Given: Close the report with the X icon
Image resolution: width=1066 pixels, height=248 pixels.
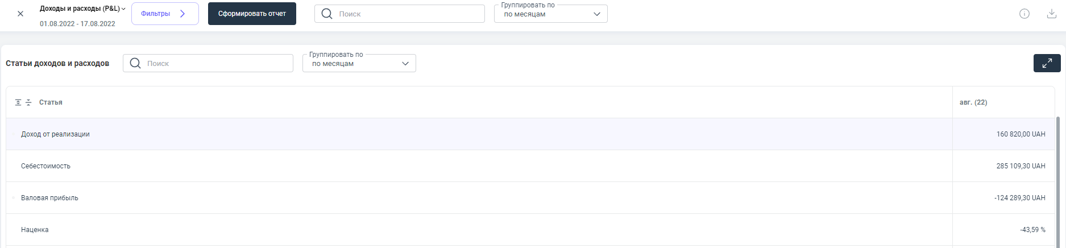Looking at the screenshot, I should [20, 14].
